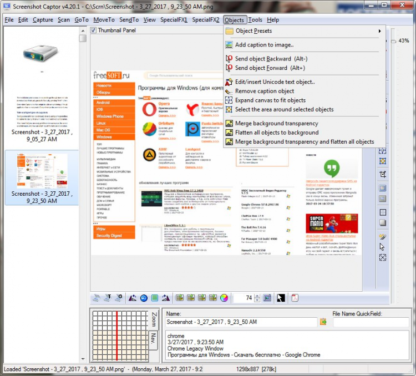This screenshot has width=416, height=376.
Task: Click into the File Name QuickField box
Action: tap(371, 322)
